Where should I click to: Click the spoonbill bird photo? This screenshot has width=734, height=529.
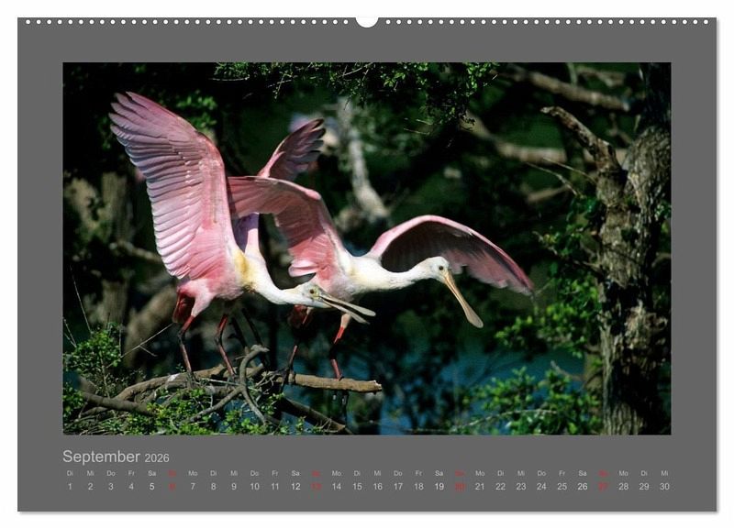[x=367, y=248]
